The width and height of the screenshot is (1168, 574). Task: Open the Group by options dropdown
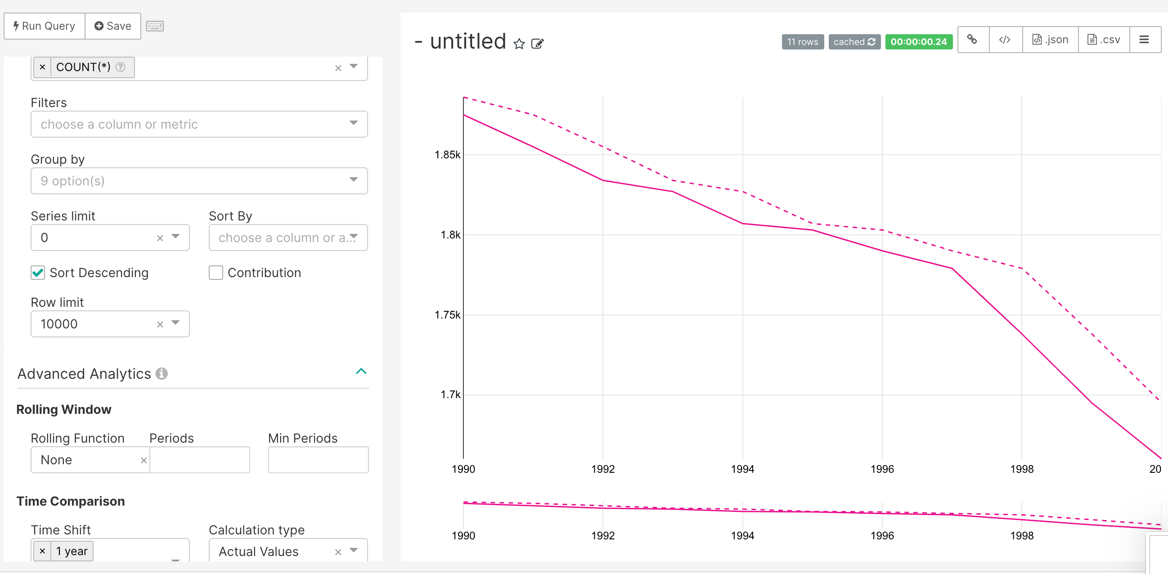pos(354,180)
